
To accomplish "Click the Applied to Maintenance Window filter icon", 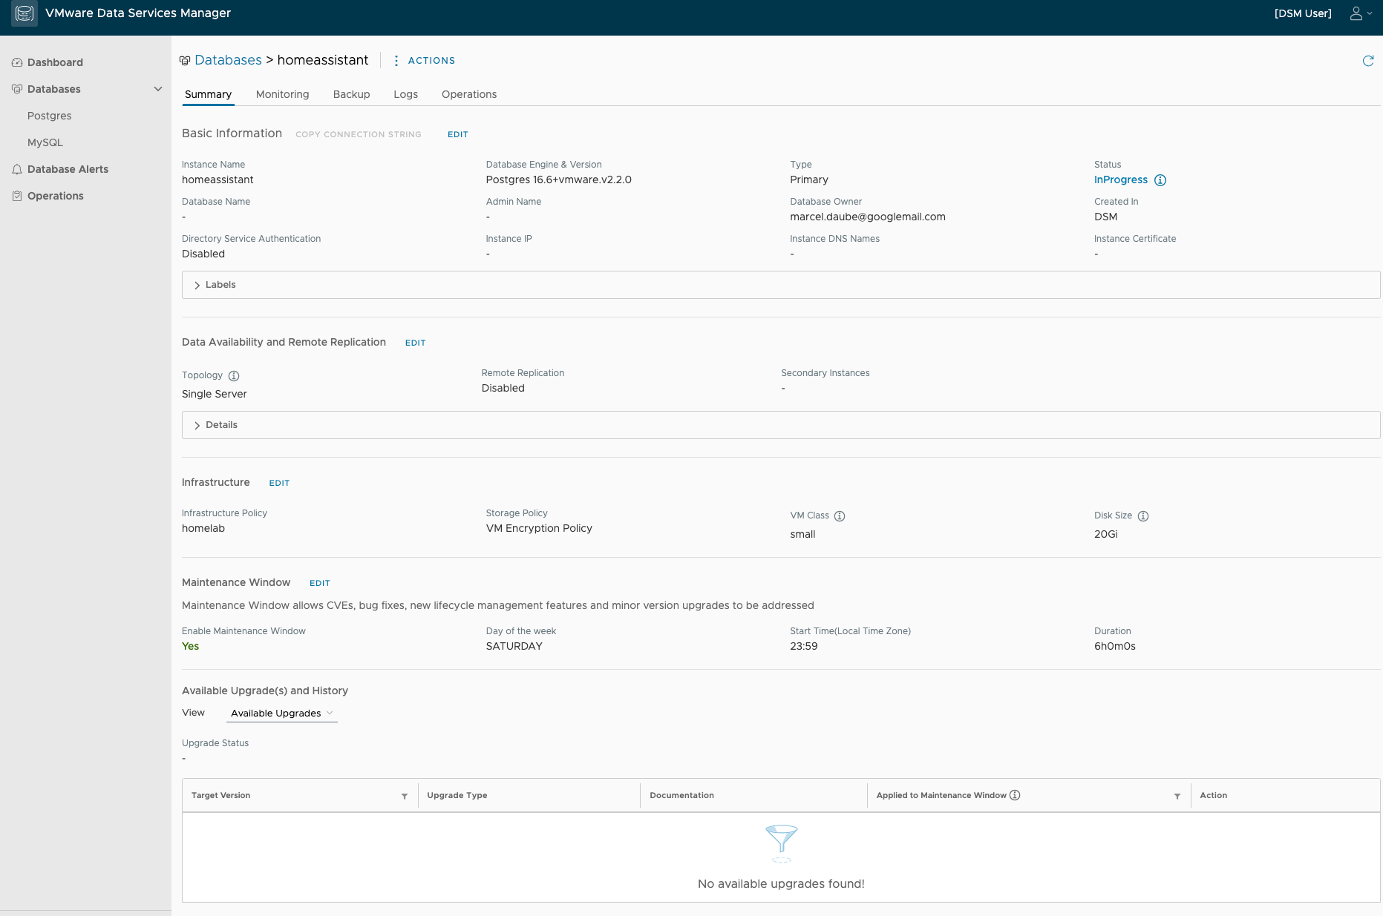I will pos(1177,796).
